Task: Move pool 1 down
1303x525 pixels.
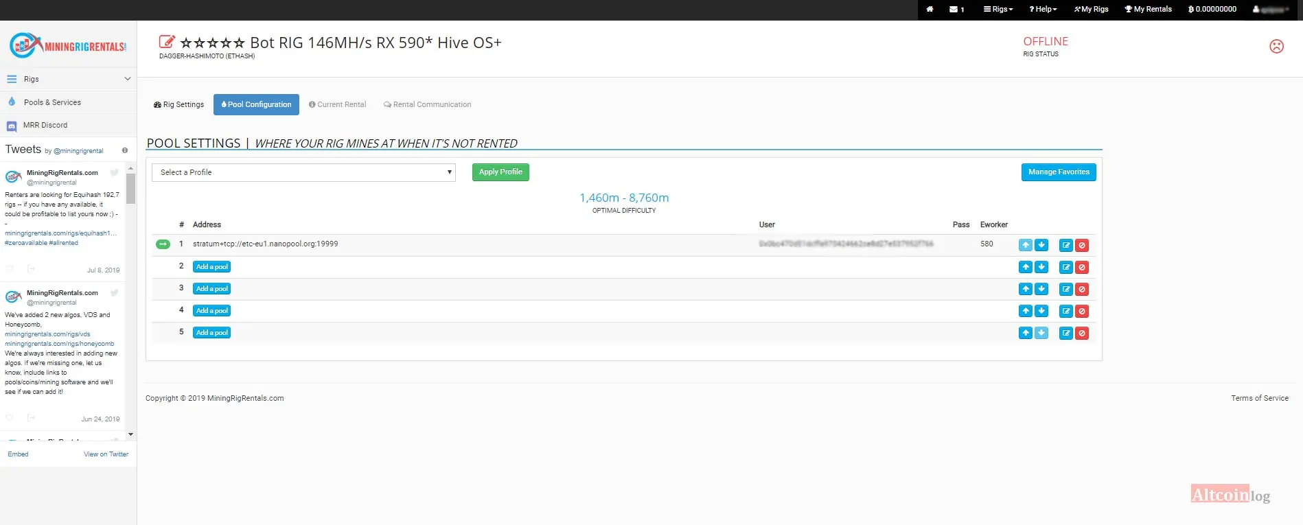Action: click(1041, 245)
